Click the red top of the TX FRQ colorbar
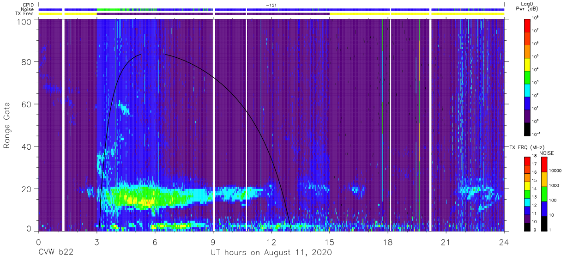 tap(528, 161)
